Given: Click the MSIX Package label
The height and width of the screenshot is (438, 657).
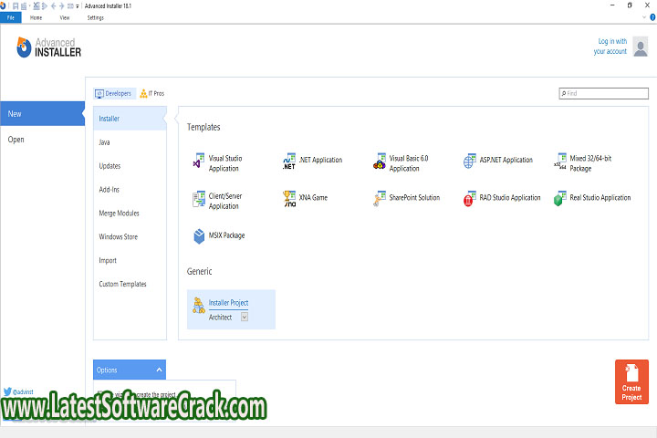Looking at the screenshot, I should pyautogui.click(x=226, y=235).
